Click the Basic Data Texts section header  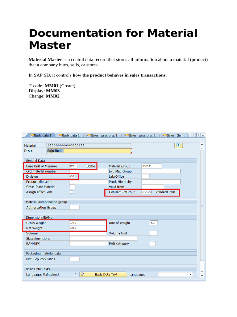pyautogui.click(x=38, y=269)
